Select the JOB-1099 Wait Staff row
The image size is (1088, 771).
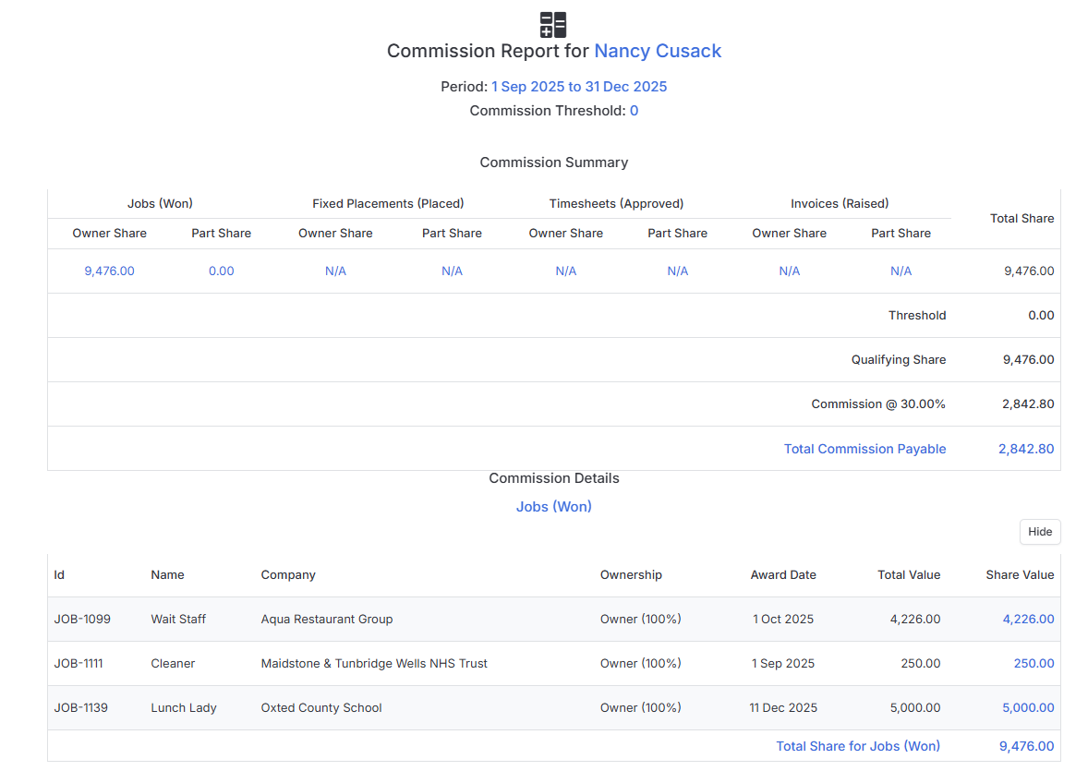(554, 619)
